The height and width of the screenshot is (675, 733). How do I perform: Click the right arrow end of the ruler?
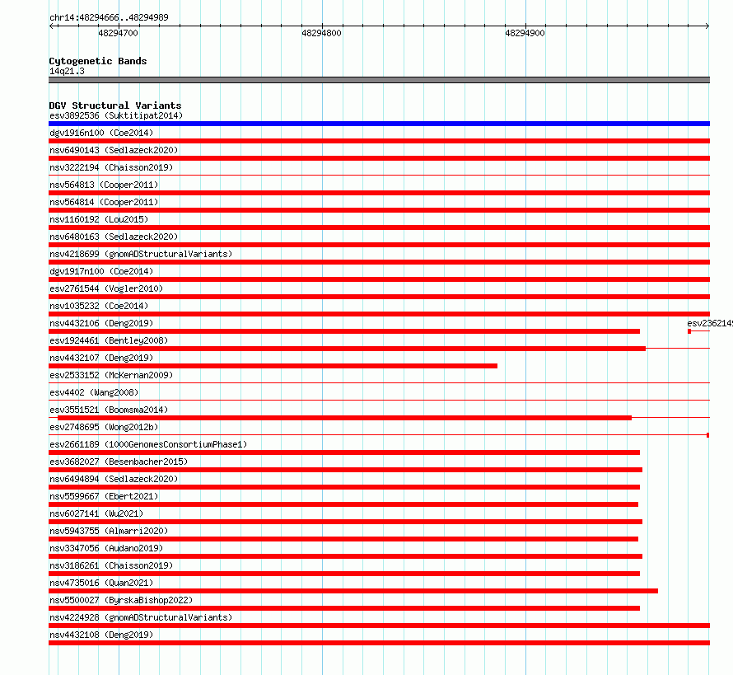707,26
